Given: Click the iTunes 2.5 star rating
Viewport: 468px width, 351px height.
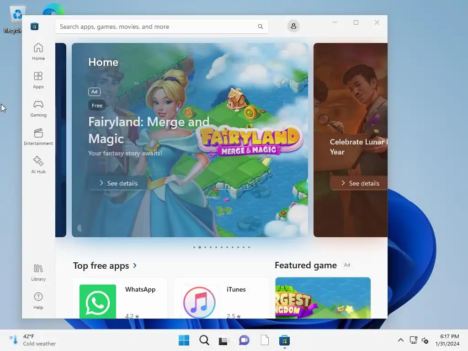Looking at the screenshot, I should click(x=234, y=316).
